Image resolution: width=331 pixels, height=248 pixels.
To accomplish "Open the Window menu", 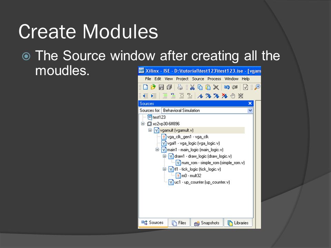I will click(231, 79).
